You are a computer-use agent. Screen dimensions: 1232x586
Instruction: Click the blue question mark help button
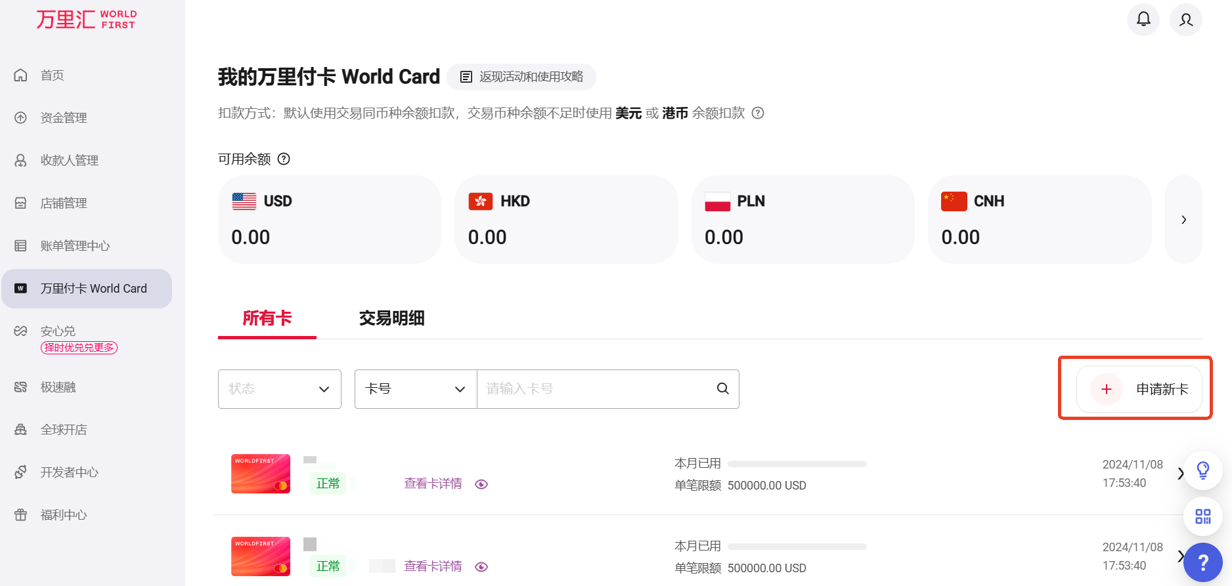[1202, 562]
